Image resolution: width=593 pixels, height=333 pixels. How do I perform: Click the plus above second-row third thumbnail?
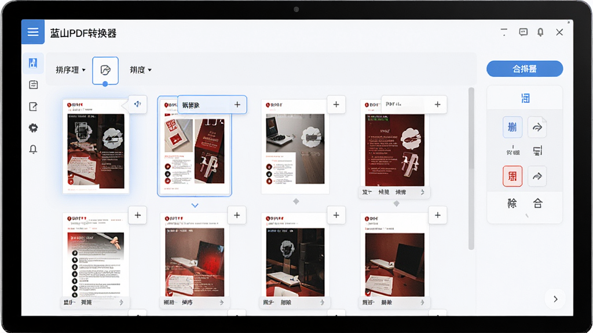(x=336, y=215)
